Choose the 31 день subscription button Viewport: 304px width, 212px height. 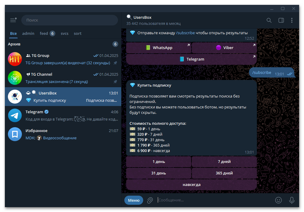pos(159,173)
